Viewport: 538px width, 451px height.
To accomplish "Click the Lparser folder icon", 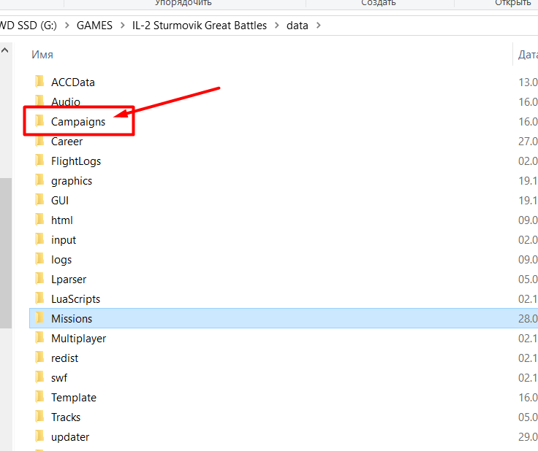I will [x=39, y=279].
